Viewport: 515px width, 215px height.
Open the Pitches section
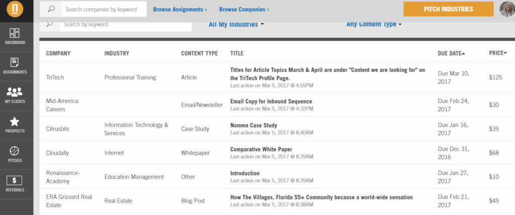click(x=15, y=154)
